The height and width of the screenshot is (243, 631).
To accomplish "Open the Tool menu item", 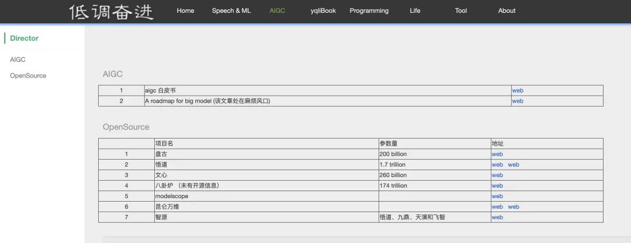I will click(461, 11).
